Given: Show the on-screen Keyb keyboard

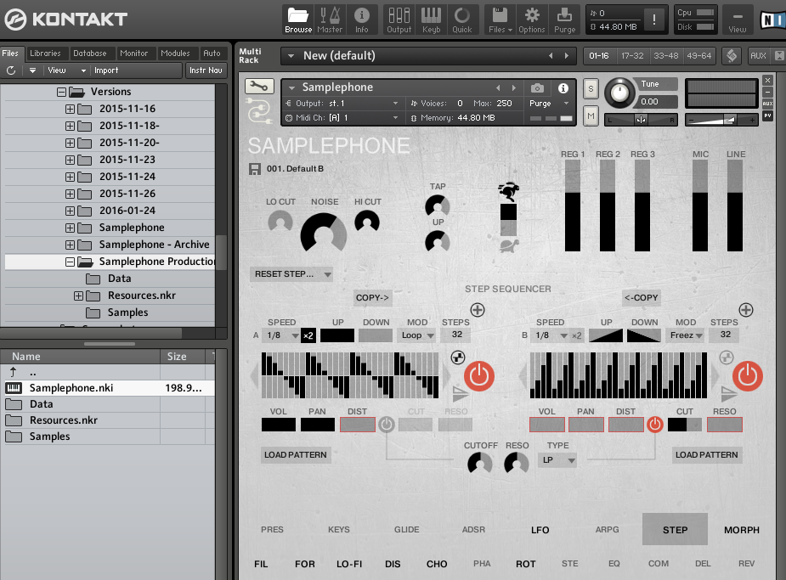Looking at the screenshot, I should 431,20.
